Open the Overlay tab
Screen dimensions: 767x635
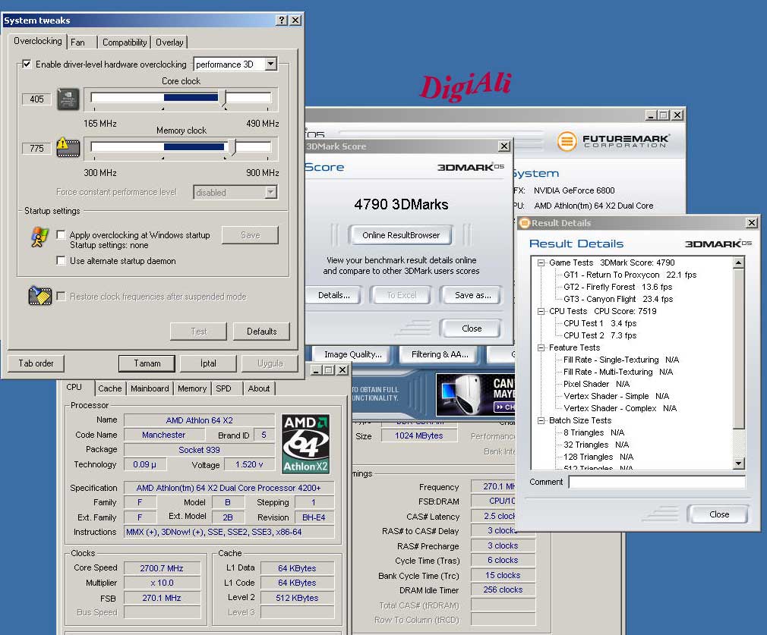click(x=169, y=42)
